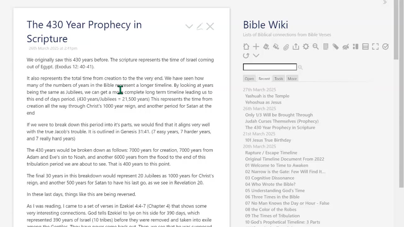Create a new journal tiddler

point(266,47)
